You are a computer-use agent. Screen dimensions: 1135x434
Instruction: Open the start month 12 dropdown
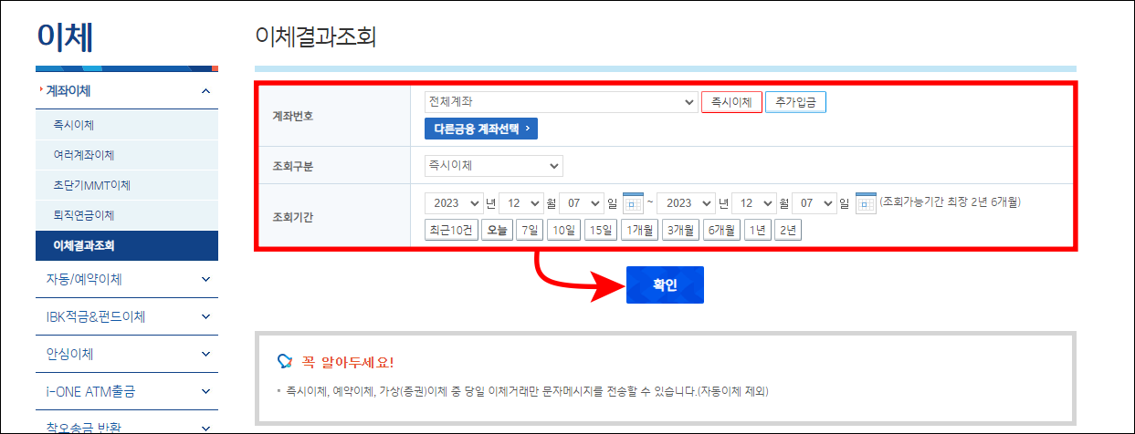tap(520, 202)
